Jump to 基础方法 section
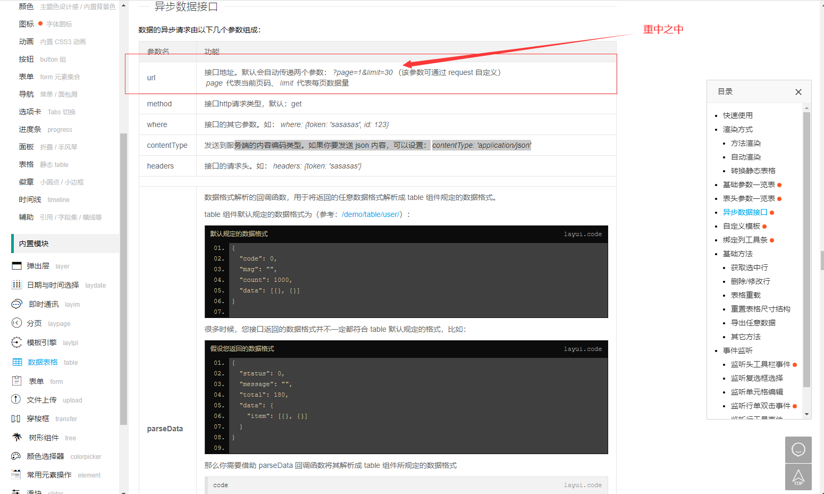Image resolution: width=824 pixels, height=494 pixels. [737, 254]
